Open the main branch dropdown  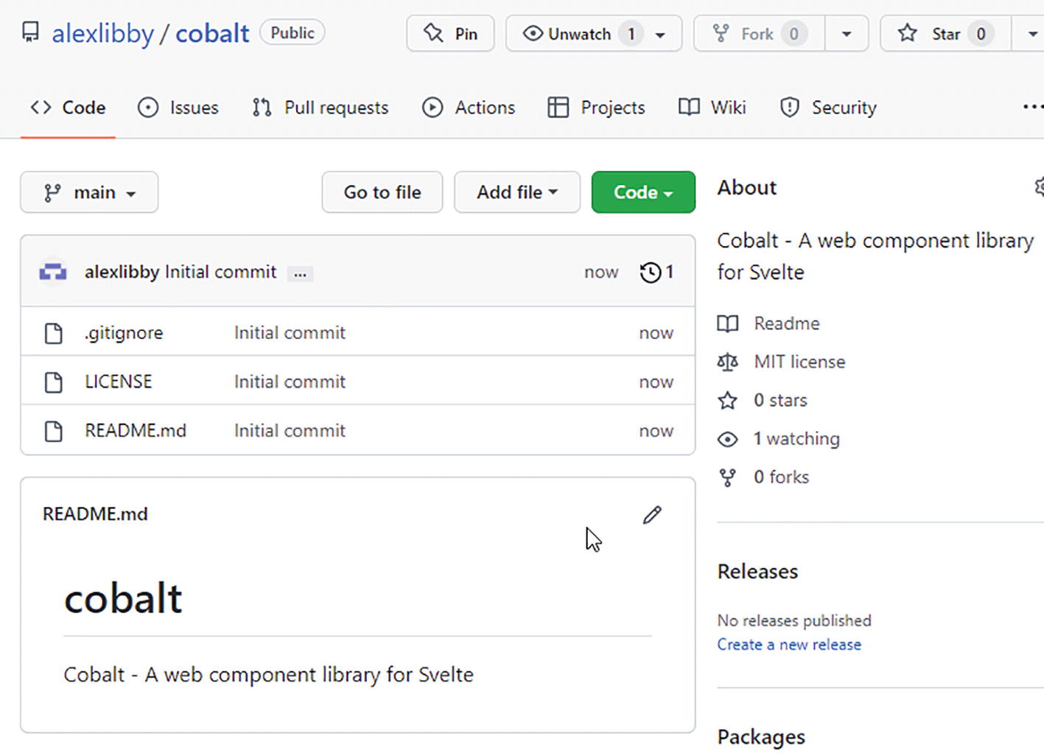[x=89, y=192]
